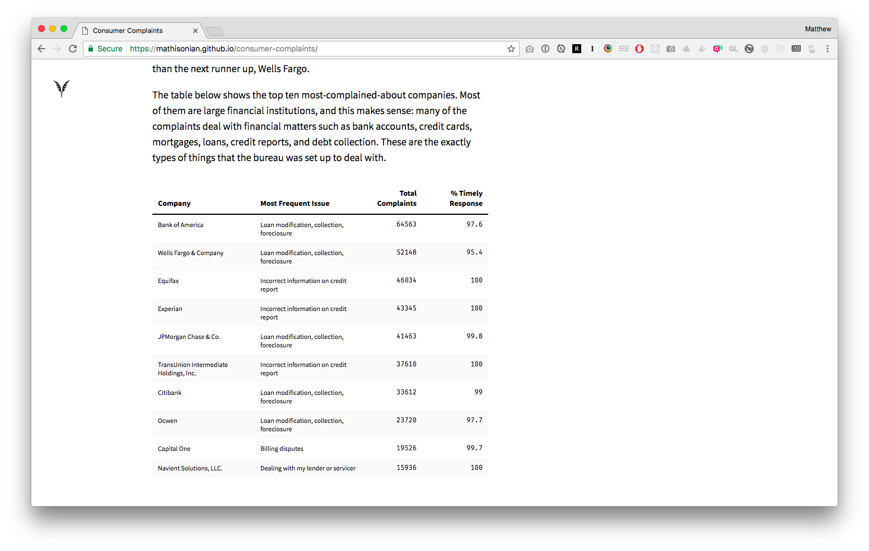Screen dimensions: 869x551
Task: Click the 64563 complaints value
Action: pyautogui.click(x=407, y=224)
